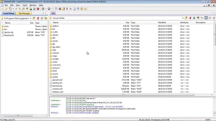216x121 pixels.
Task: Open the Window menu
Action: click(x=33, y=5)
